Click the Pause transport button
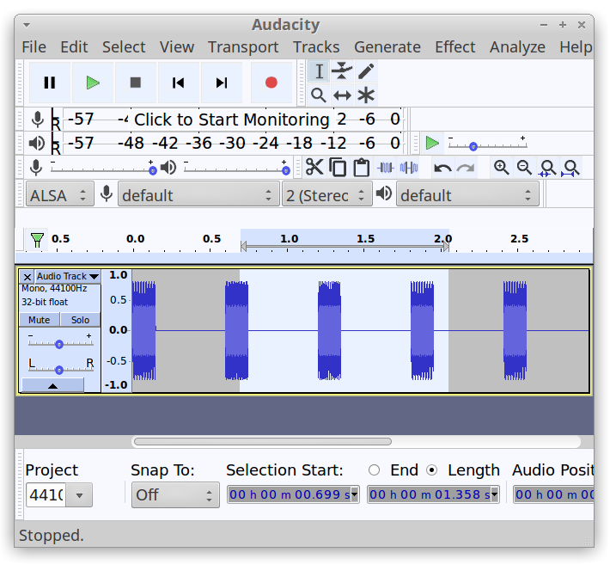The width and height of the screenshot is (610, 583). tap(50, 83)
